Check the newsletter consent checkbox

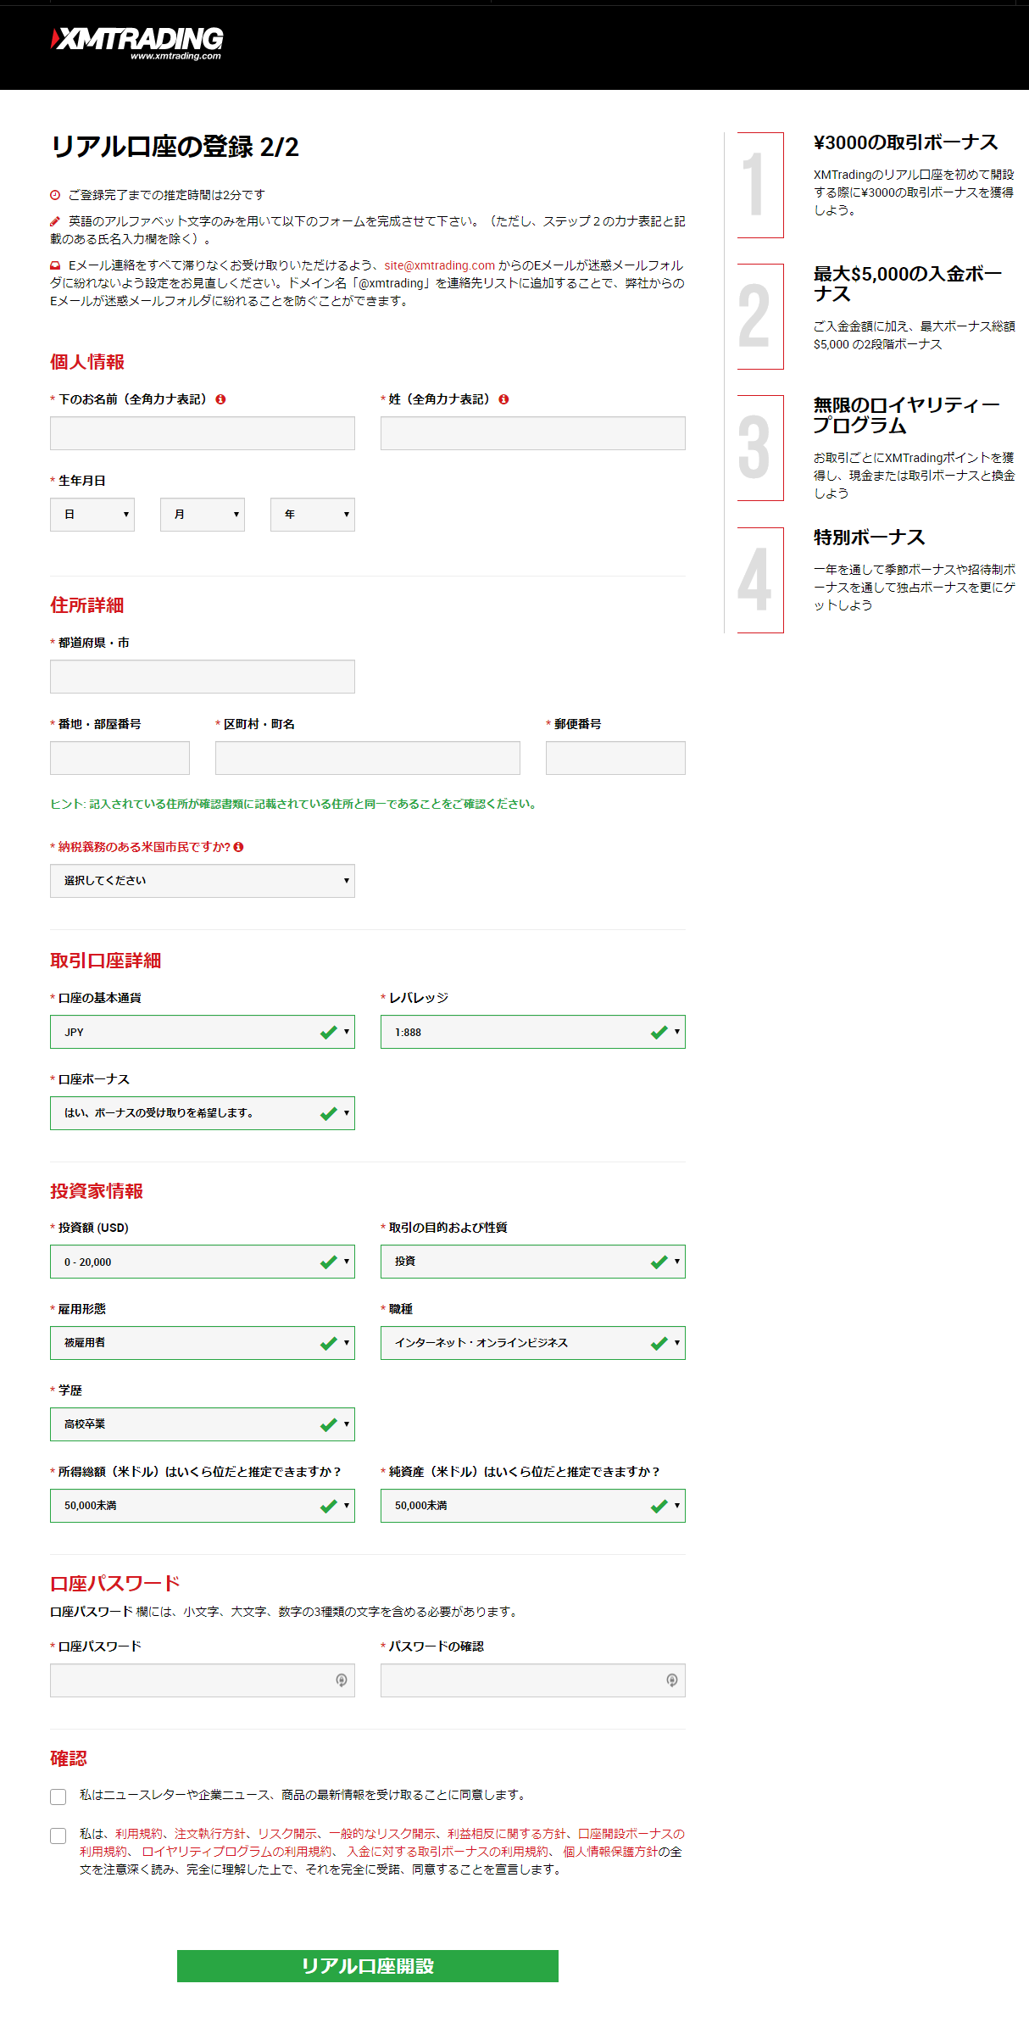(58, 1797)
